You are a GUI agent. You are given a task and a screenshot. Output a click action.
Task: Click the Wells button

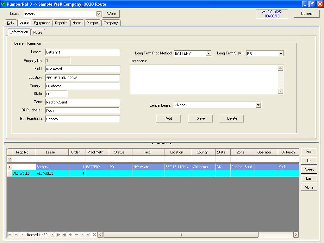coord(111,14)
